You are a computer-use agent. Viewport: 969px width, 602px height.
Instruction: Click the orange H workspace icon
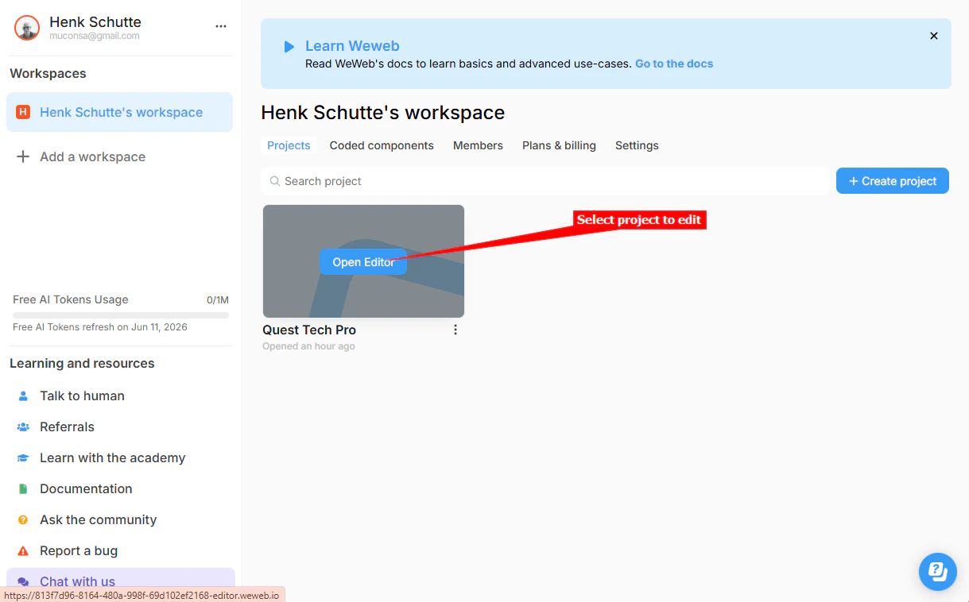[x=23, y=112]
